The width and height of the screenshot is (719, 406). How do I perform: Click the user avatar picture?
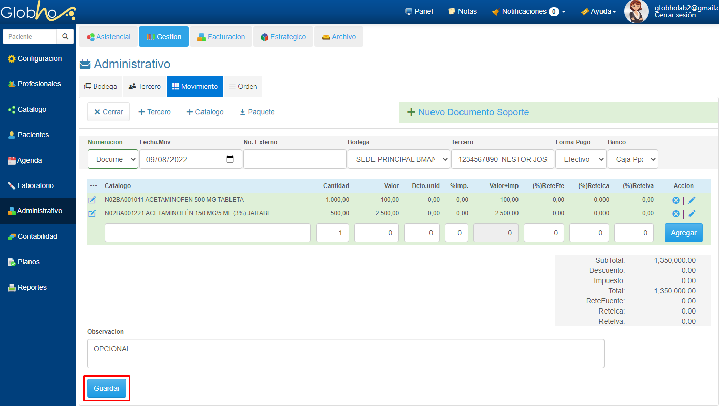click(x=636, y=11)
